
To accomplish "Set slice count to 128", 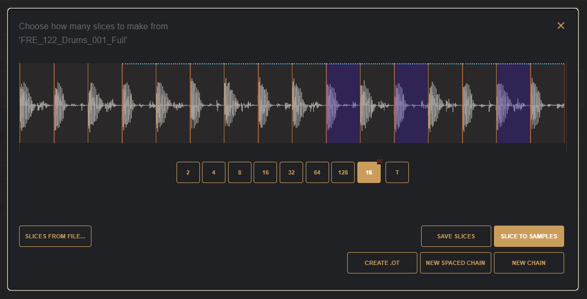I will pyautogui.click(x=343, y=172).
